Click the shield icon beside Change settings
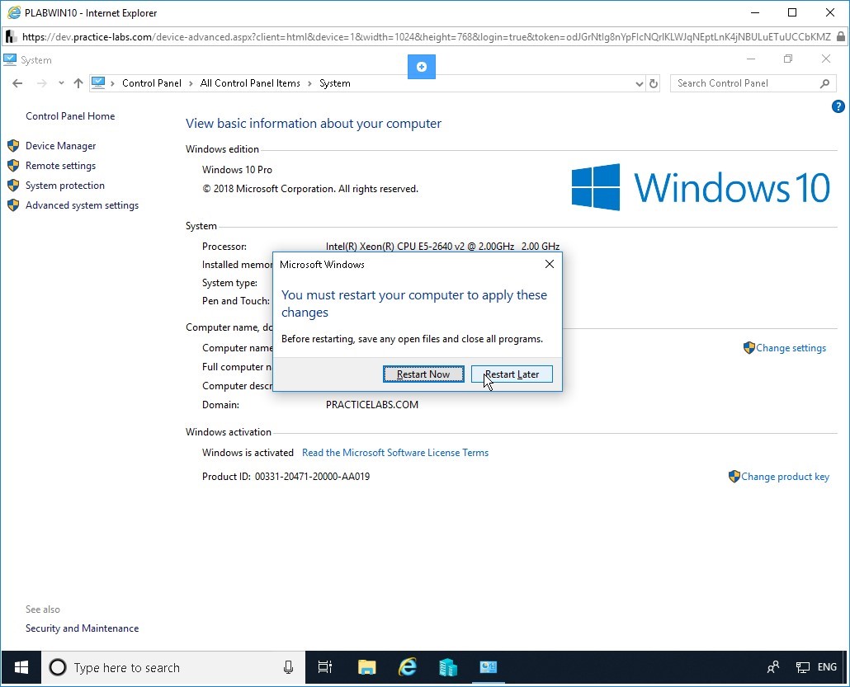This screenshot has height=687, width=850. 749,347
